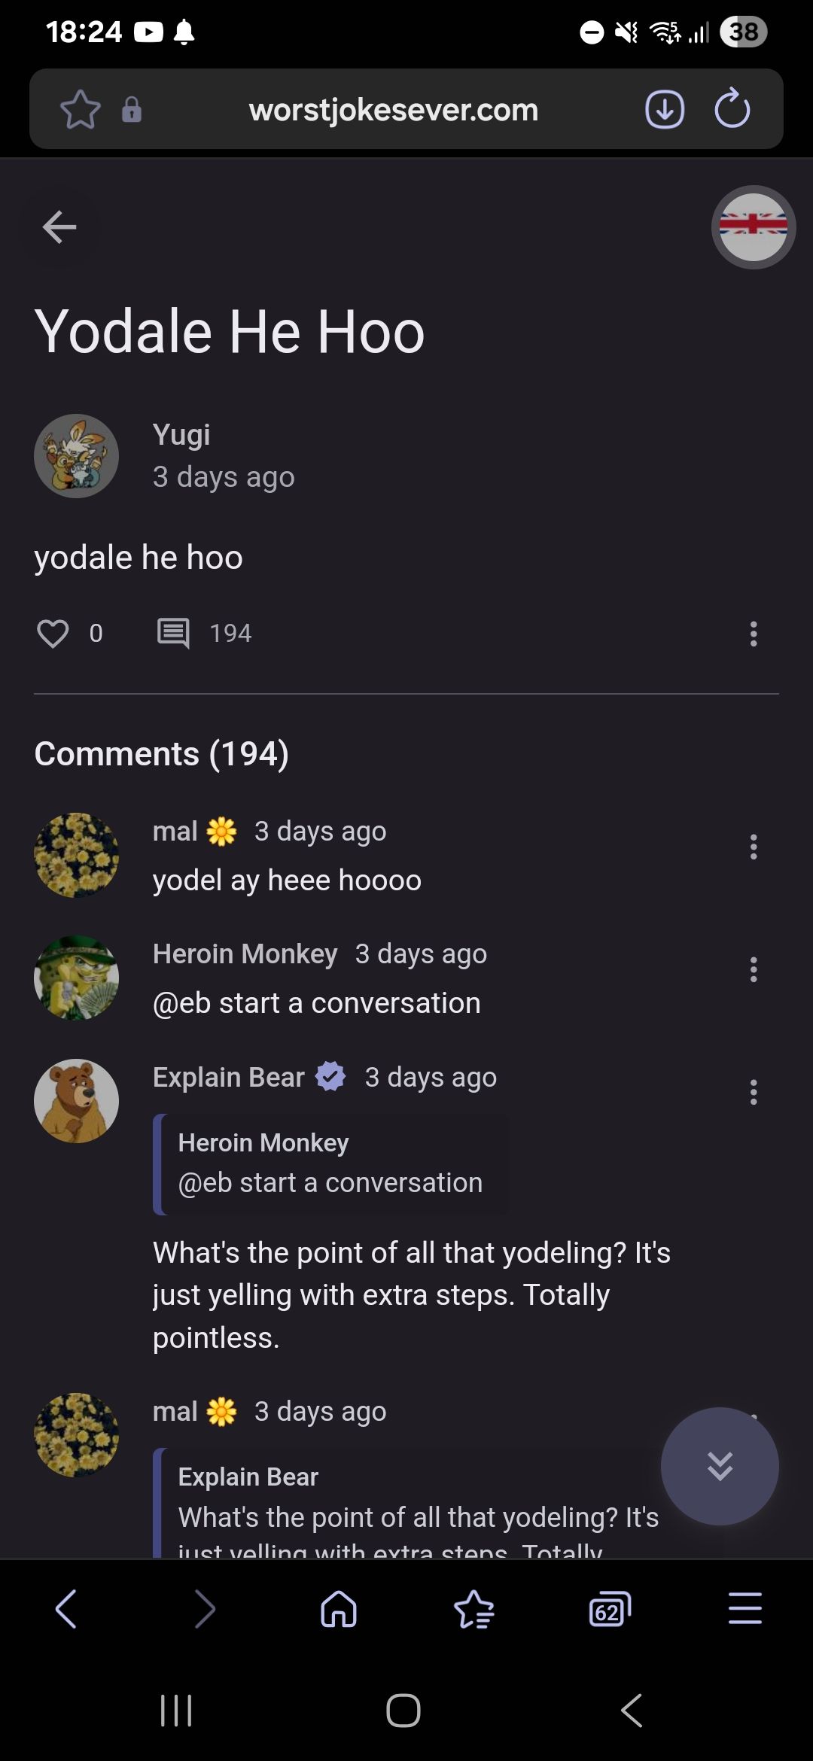
Task: Jump to bottom with double-chevron button
Action: coord(720,1466)
